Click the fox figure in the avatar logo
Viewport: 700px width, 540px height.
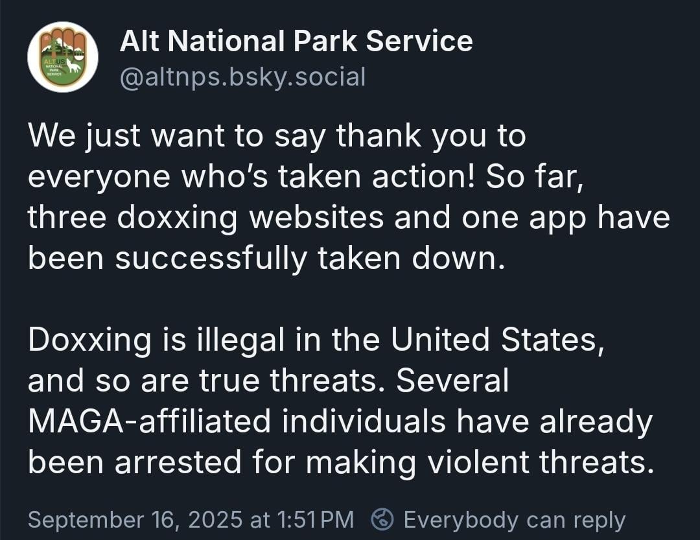click(x=74, y=67)
